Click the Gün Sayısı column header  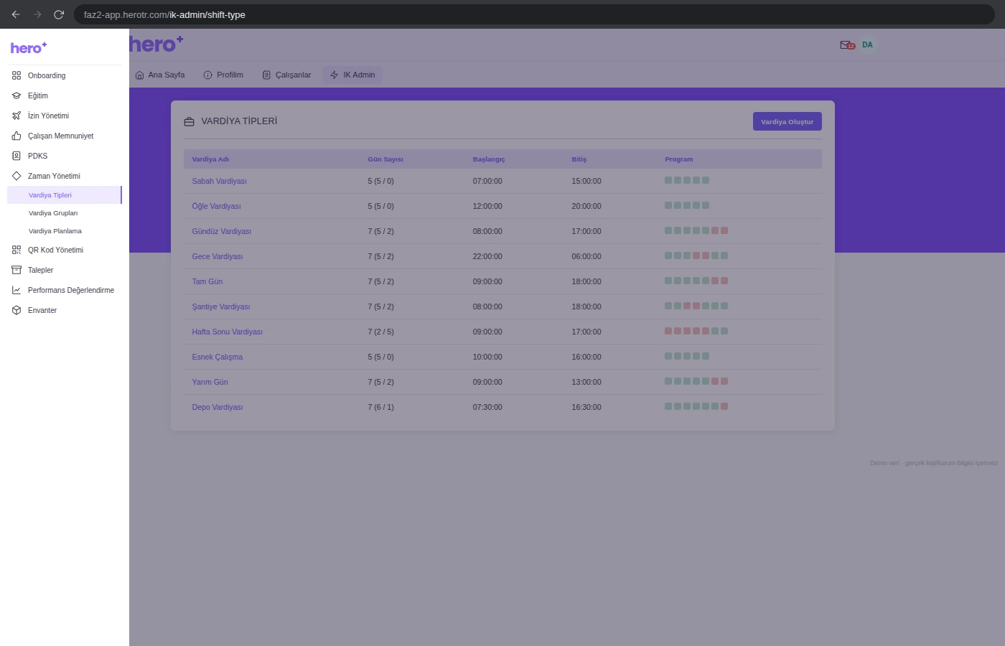(x=385, y=159)
